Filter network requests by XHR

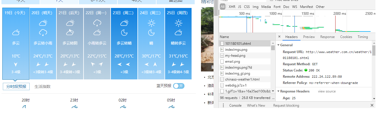(x=232, y=7)
